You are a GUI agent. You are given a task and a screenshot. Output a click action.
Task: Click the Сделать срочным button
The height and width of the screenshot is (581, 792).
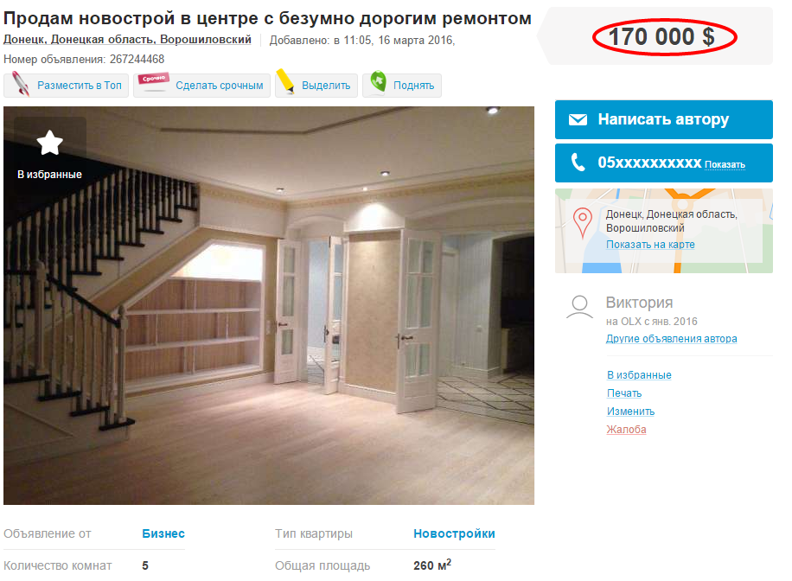click(202, 86)
